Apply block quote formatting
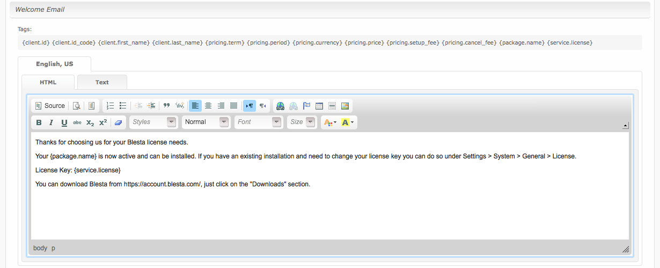 166,106
